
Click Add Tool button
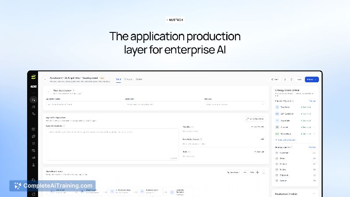pos(259,152)
